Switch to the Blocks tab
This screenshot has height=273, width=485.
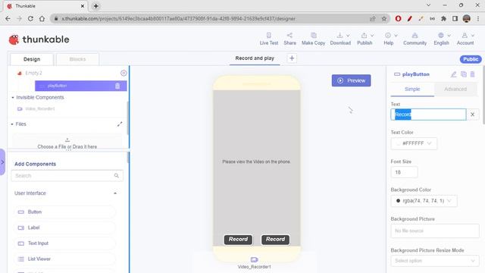tap(77, 59)
